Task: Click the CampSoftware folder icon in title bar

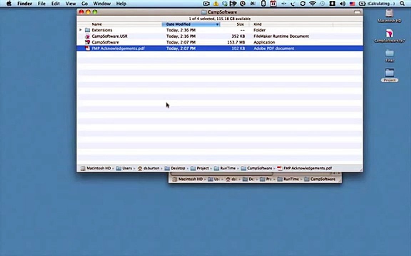Action: 204,12
